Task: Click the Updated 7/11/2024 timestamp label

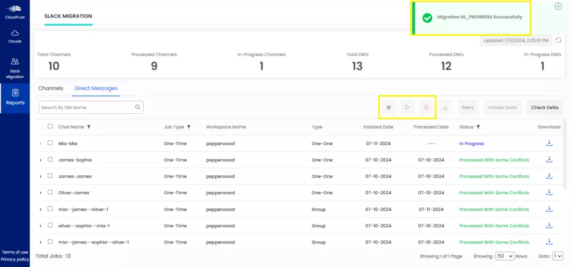Action: (516, 40)
